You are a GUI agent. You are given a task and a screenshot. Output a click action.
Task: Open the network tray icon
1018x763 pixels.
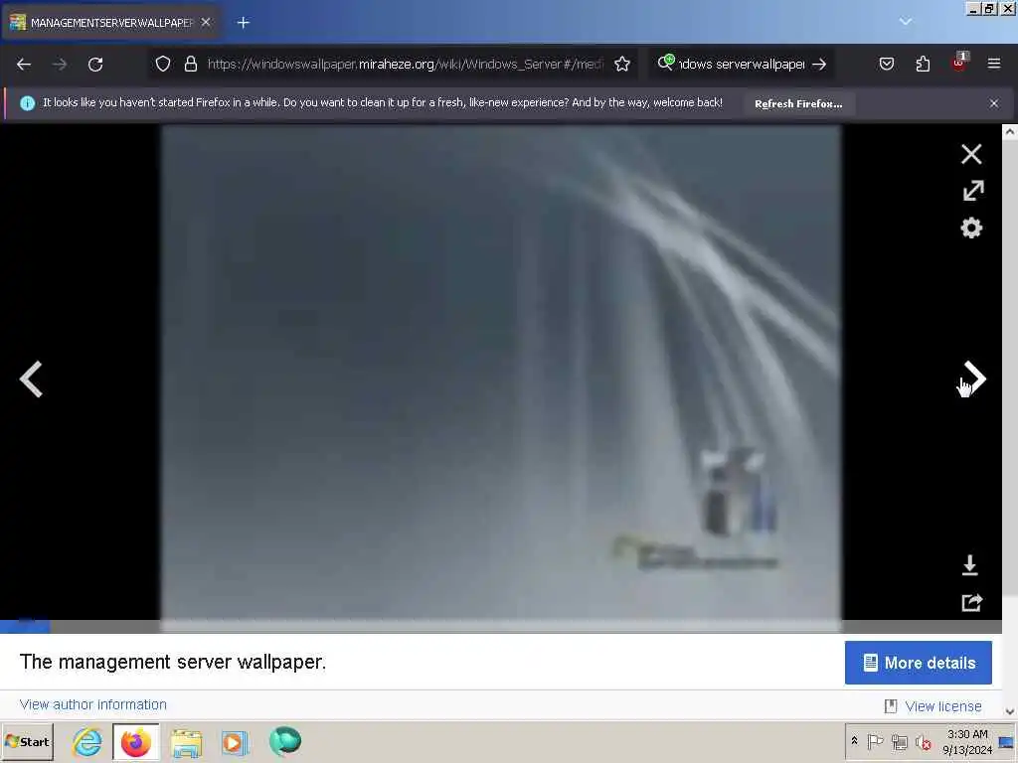point(899,741)
